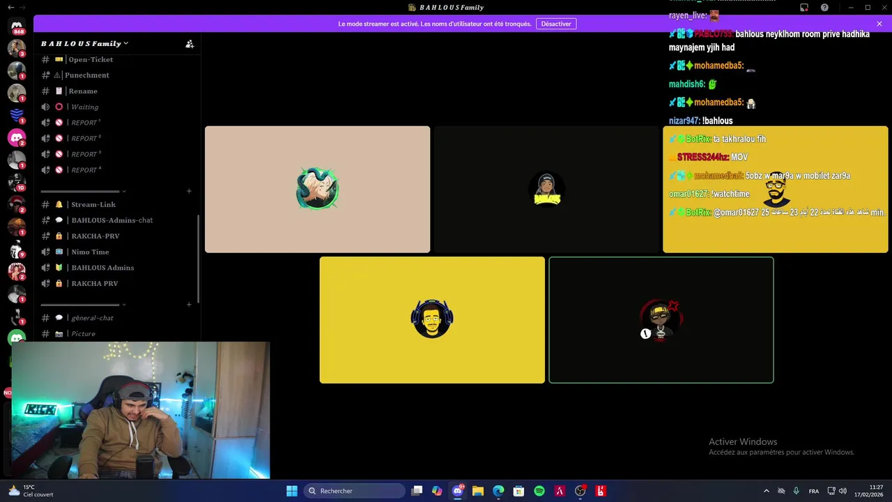Open Task View in the taskbar
The image size is (892, 502).
pos(417,491)
